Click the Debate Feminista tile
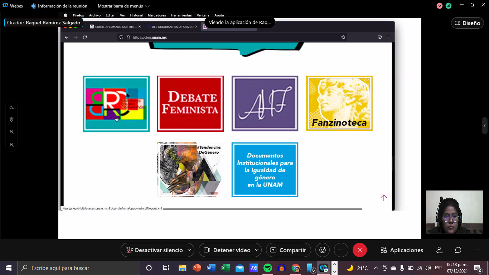Image resolution: width=489 pixels, height=275 pixels. point(190,103)
